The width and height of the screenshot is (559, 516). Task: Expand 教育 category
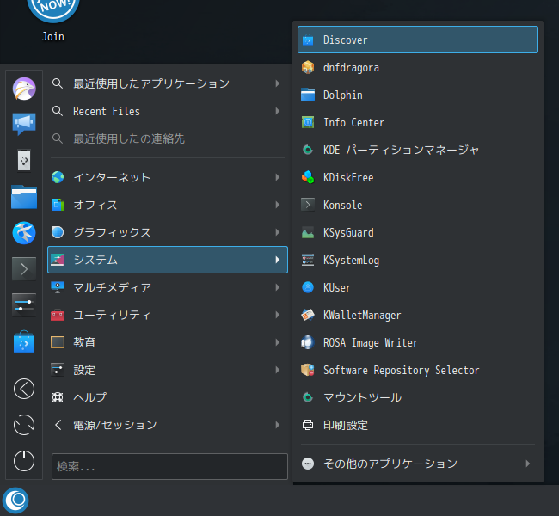(x=168, y=342)
